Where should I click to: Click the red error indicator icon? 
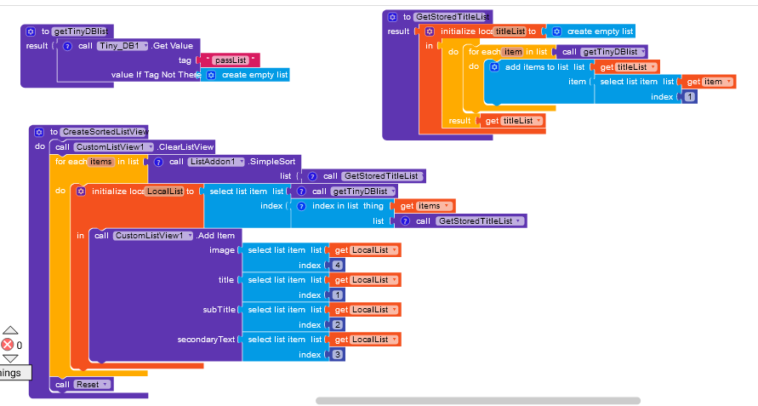[8, 345]
